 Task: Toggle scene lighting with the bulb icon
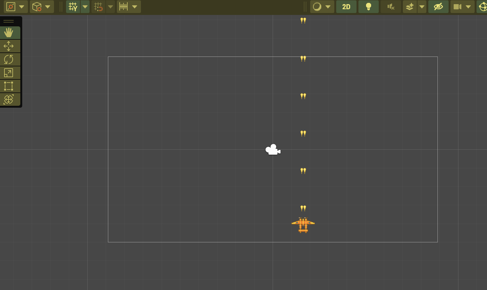point(368,7)
